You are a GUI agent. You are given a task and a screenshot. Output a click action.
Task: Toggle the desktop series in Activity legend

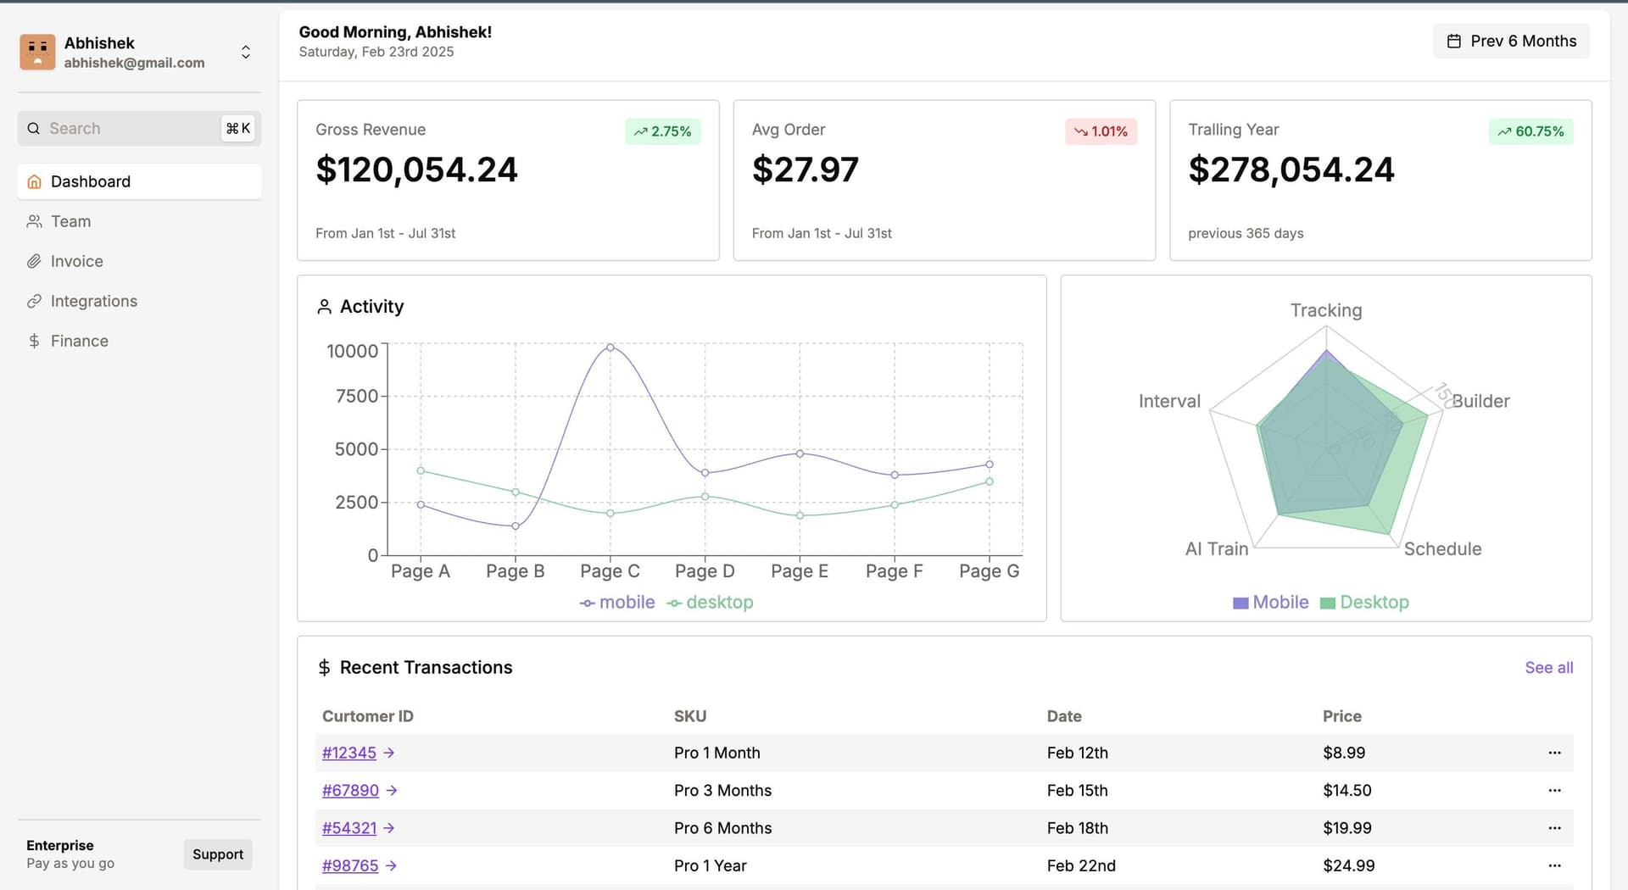(x=711, y=603)
